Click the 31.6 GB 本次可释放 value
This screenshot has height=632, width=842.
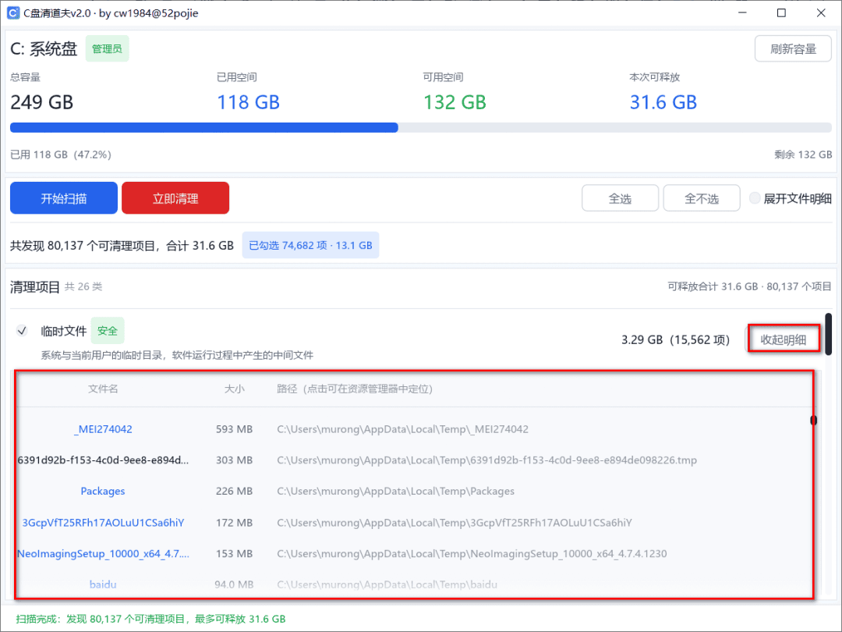663,102
